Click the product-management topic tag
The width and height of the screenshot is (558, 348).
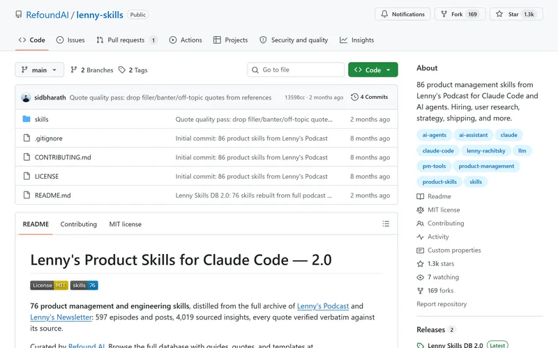[x=486, y=166]
